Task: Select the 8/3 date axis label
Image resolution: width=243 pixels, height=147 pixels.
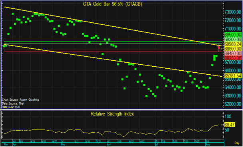Action: [x=207, y=141]
